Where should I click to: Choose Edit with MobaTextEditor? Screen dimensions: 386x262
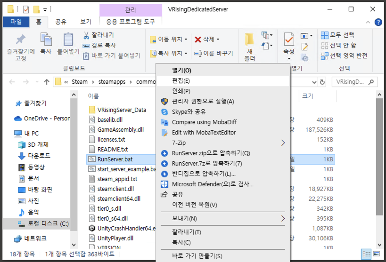pos(223,133)
